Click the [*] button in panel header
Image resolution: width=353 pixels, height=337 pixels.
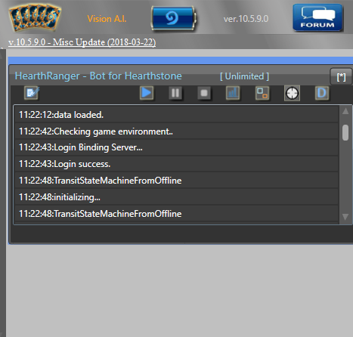341,76
